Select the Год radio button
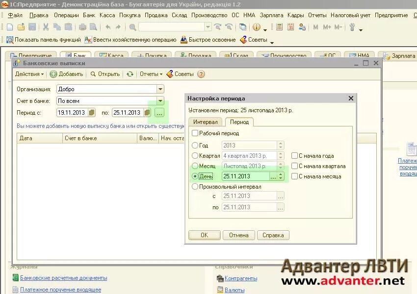The image size is (417, 294). click(195, 145)
